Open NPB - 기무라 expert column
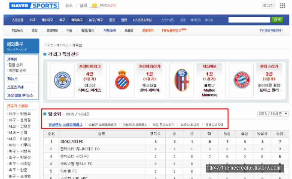292x179 pixels. click(x=20, y=145)
